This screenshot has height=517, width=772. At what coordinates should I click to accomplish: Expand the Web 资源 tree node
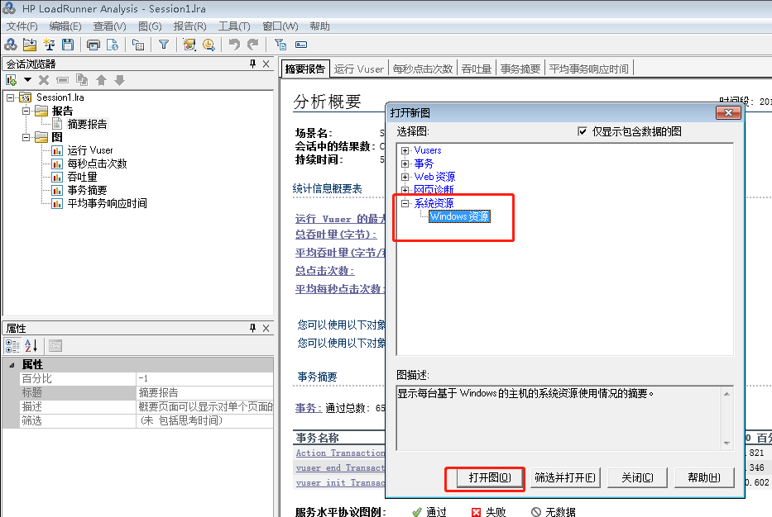(405, 177)
